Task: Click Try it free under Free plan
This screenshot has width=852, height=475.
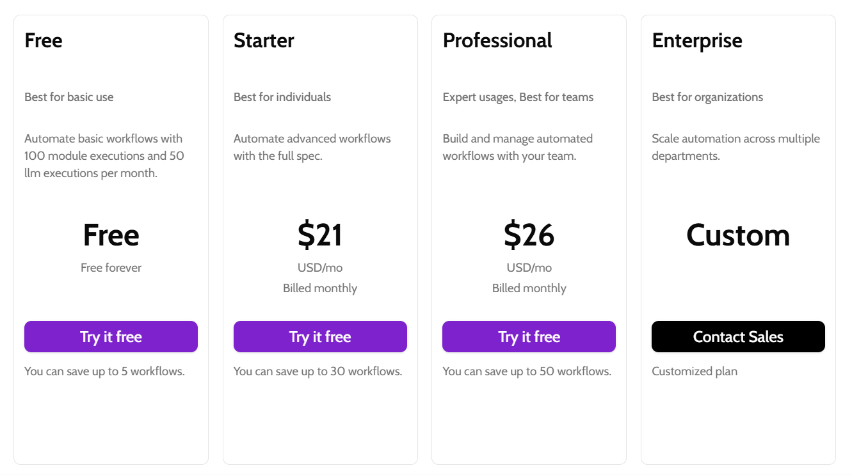Action: pos(111,336)
